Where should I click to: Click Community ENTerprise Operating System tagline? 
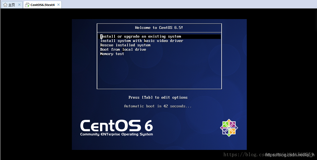pyautogui.click(x=116, y=134)
